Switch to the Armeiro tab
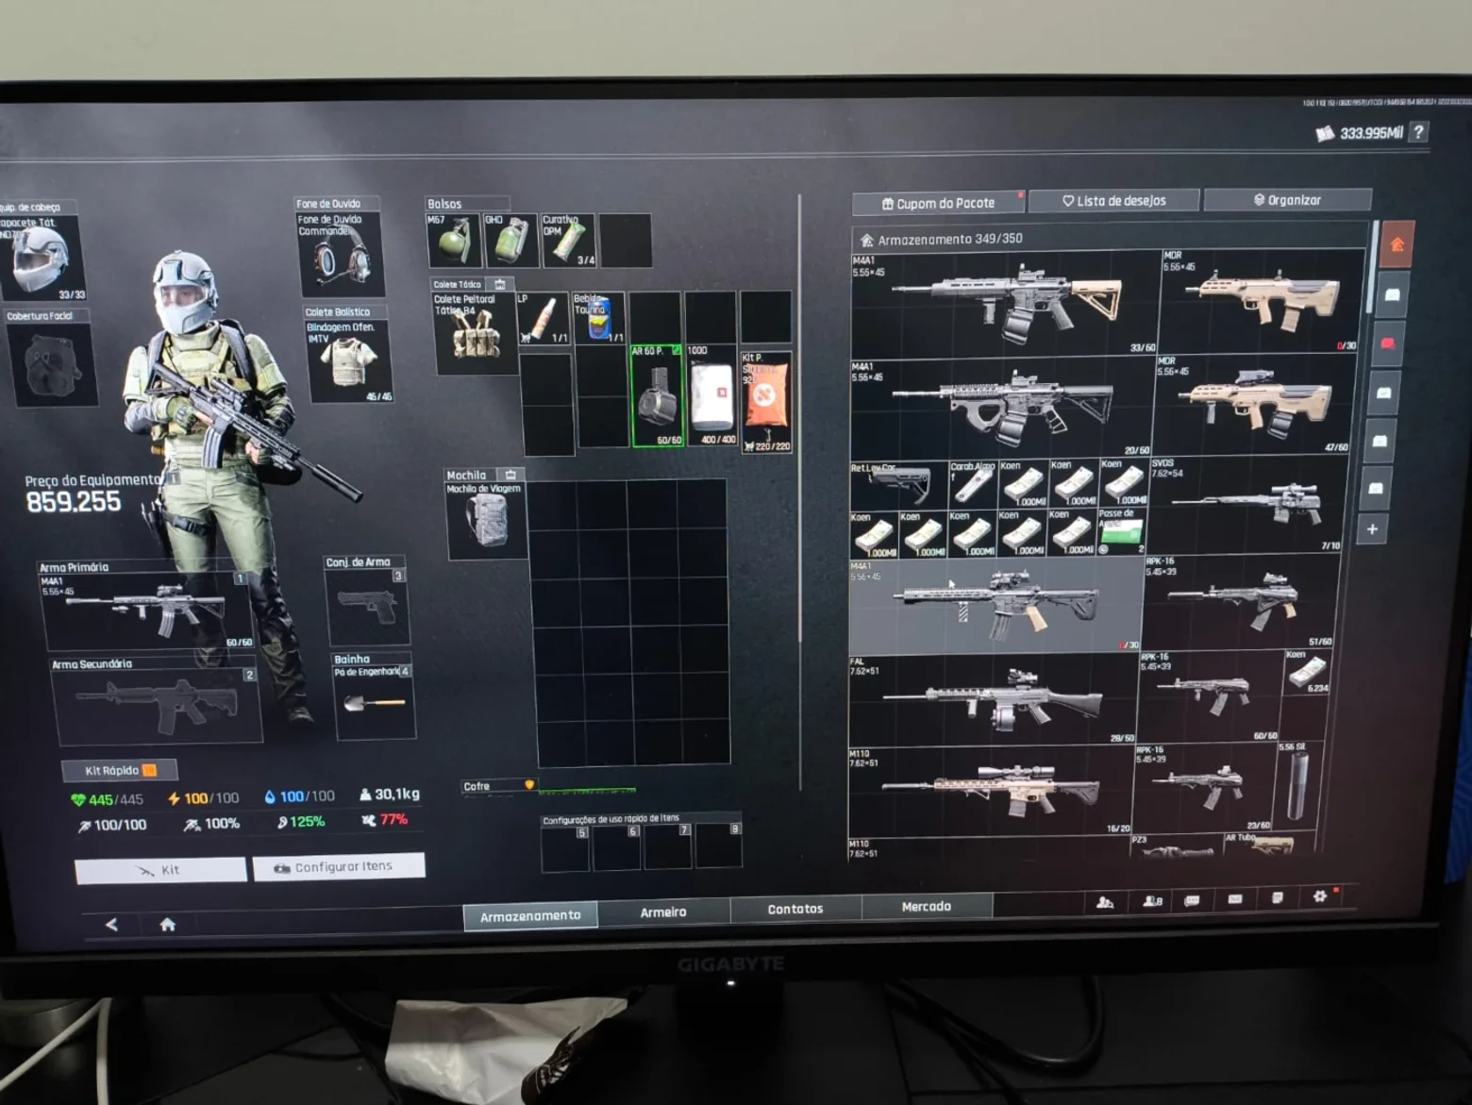Image resolution: width=1472 pixels, height=1105 pixels. point(663,912)
